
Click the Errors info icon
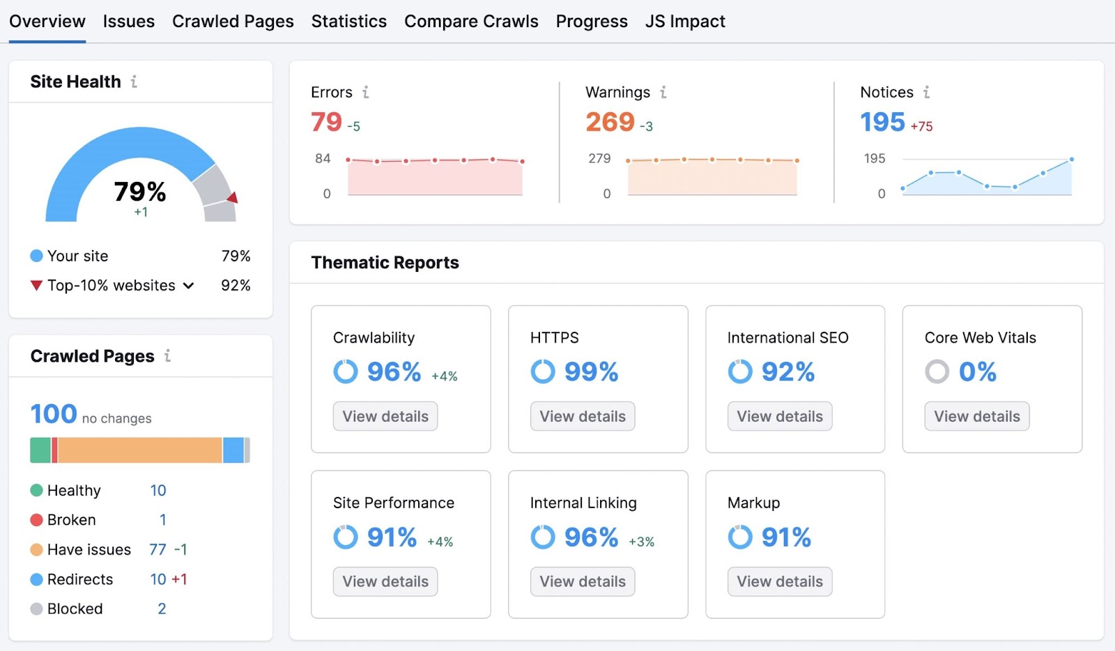click(366, 92)
